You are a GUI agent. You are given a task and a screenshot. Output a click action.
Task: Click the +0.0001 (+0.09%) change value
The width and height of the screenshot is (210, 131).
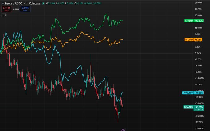tap(93, 3)
